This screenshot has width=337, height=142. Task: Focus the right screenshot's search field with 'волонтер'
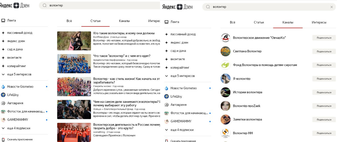pos(269,7)
